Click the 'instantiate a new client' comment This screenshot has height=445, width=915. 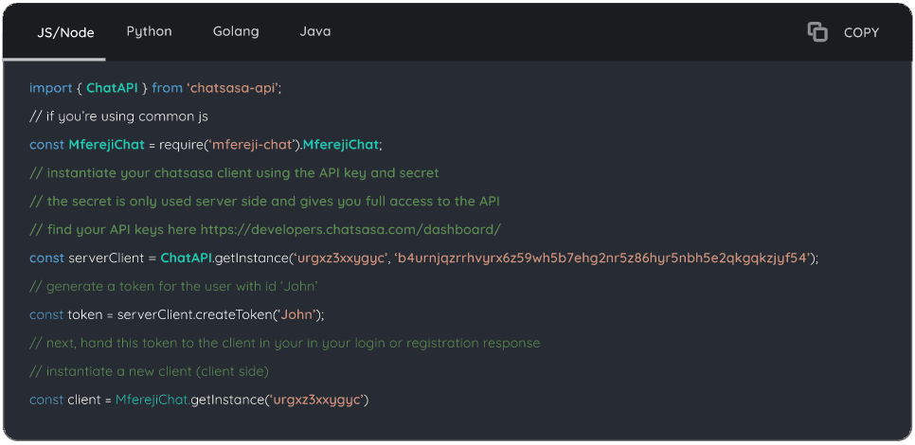coord(149,371)
